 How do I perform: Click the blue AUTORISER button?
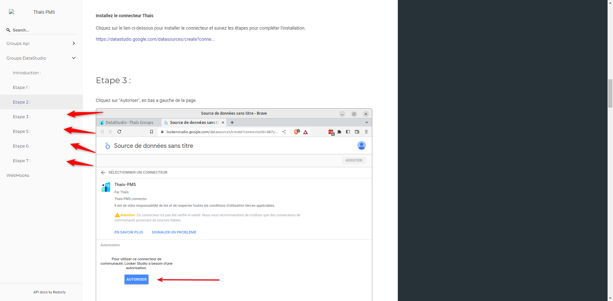[x=136, y=279]
